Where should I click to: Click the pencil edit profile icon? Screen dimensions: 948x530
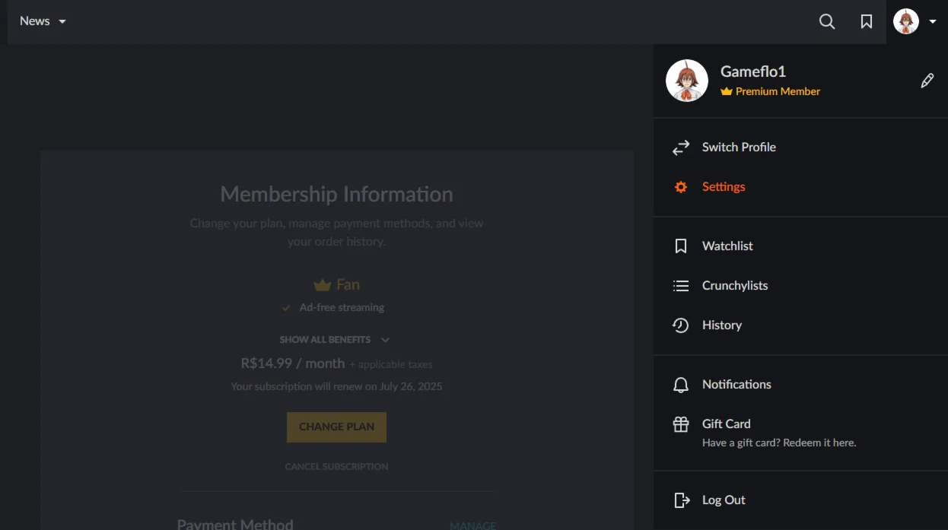(x=927, y=81)
